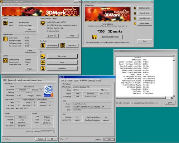Screen dimensions: 179x143
Task: Click Details list vertical scrollbar up arrow
Action: click(174, 55)
